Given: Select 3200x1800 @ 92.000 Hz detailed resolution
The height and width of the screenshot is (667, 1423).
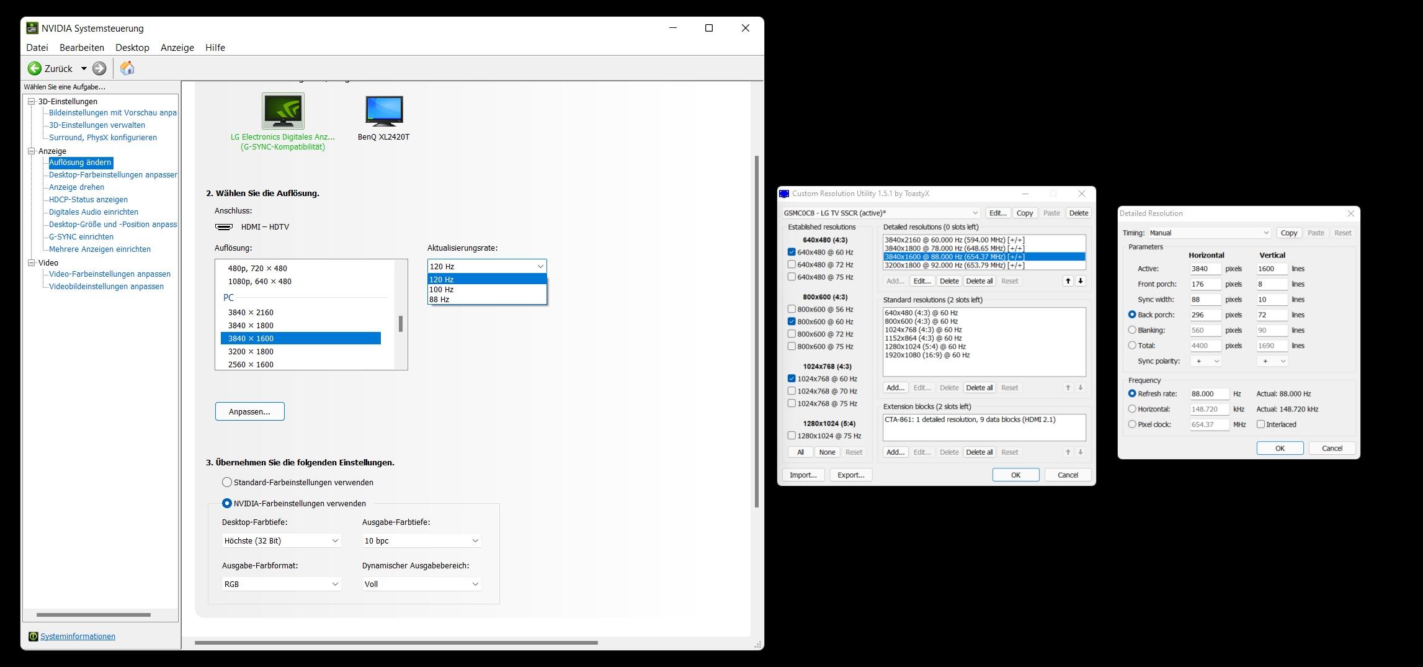Looking at the screenshot, I should (x=984, y=266).
